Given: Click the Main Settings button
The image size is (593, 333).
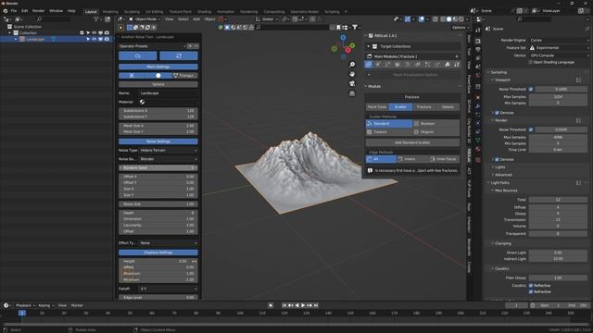Looking at the screenshot, I should 158,67.
